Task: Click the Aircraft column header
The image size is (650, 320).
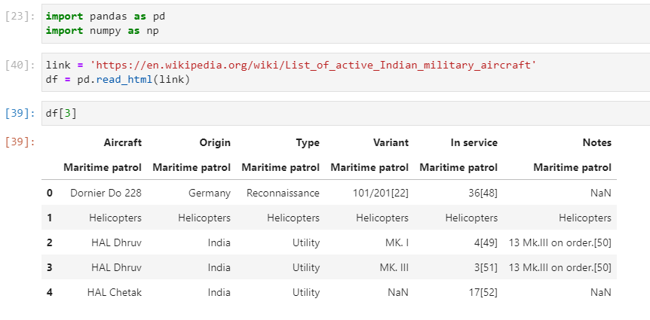Action: click(122, 142)
